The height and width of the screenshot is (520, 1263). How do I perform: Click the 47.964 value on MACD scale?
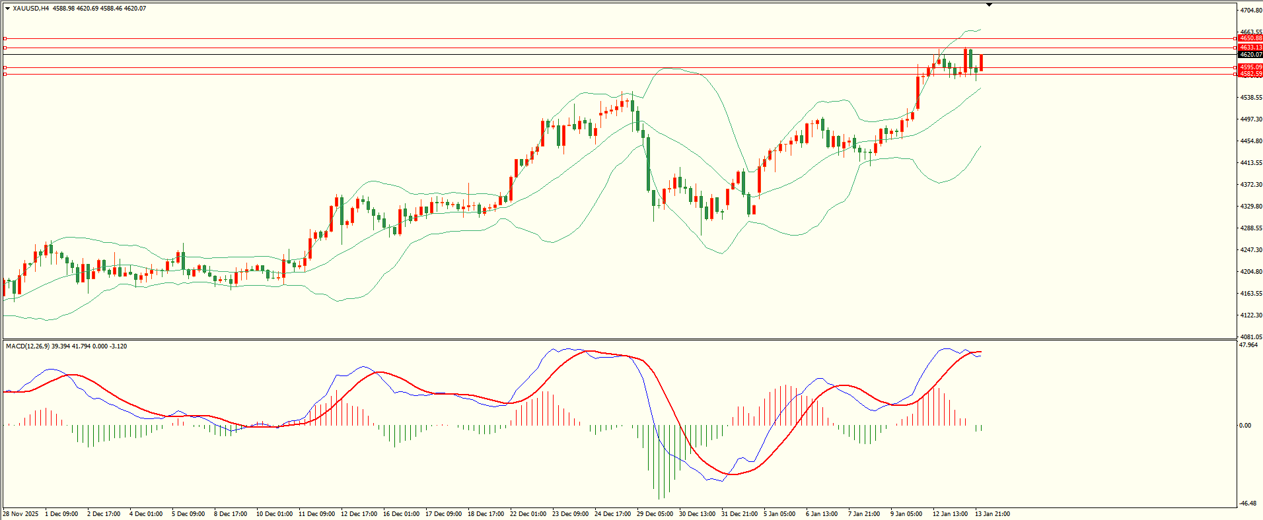pos(1248,345)
